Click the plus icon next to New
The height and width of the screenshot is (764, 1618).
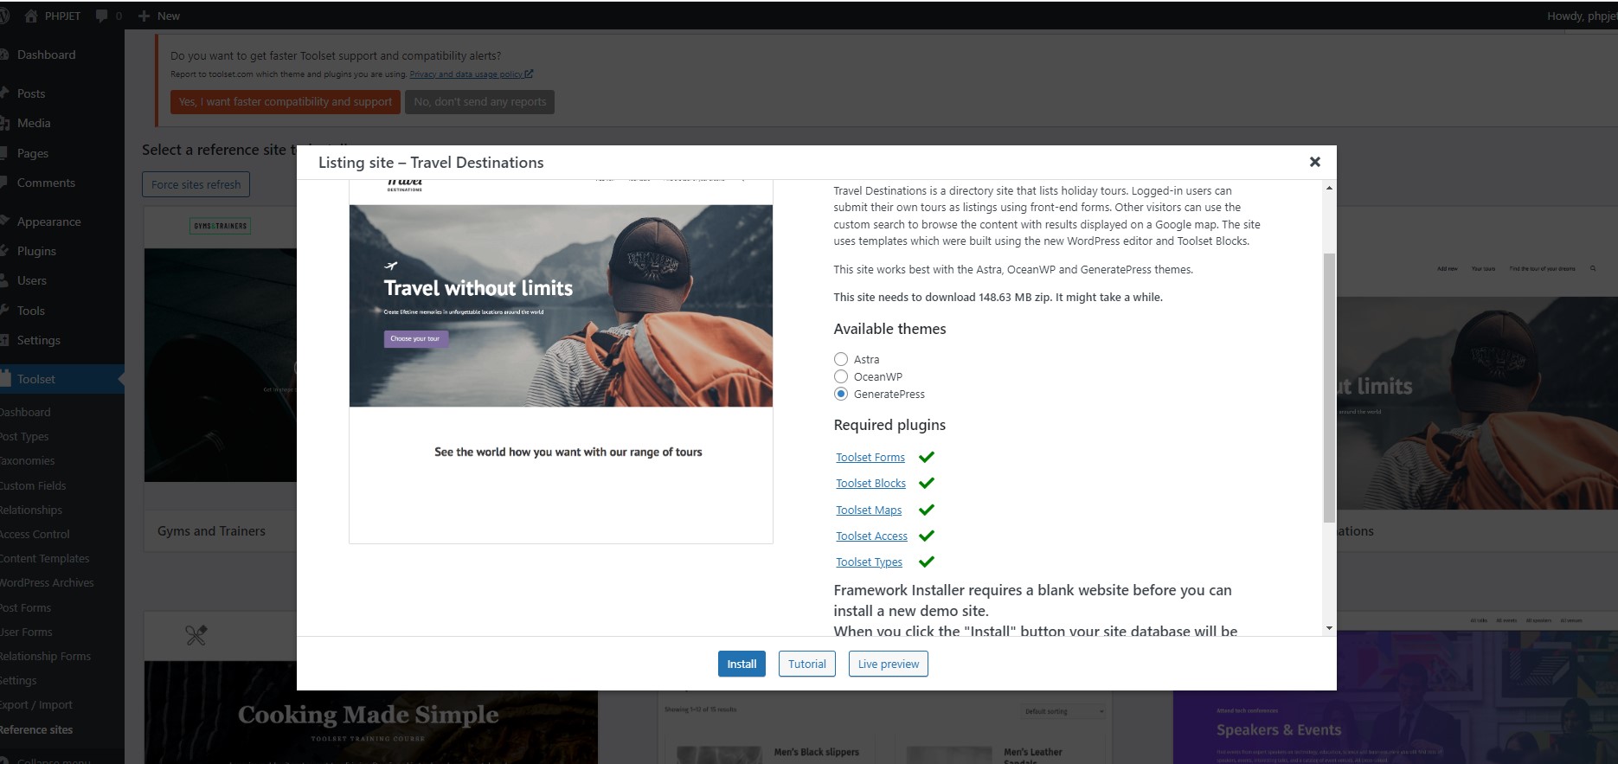click(x=144, y=16)
